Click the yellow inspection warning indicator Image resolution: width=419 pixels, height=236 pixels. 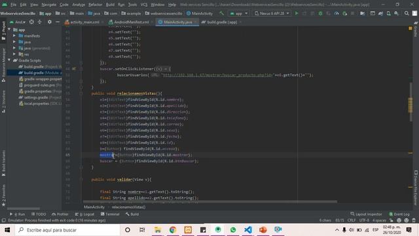coord(410,28)
